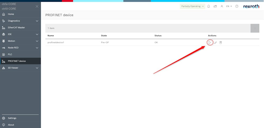The height and width of the screenshot is (128, 264).
Task: Click the ctrlX CORE device name
Action: 9,8
